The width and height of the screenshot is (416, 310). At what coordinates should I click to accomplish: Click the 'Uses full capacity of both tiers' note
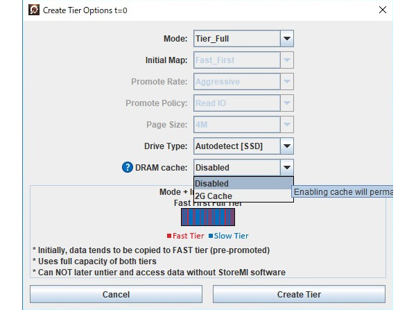[x=95, y=261]
